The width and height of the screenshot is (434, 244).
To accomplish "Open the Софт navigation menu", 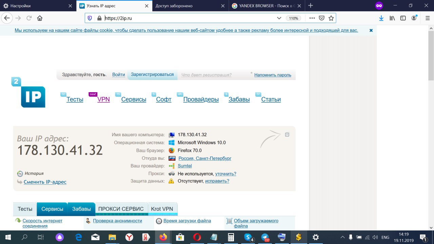I will 164,99.
